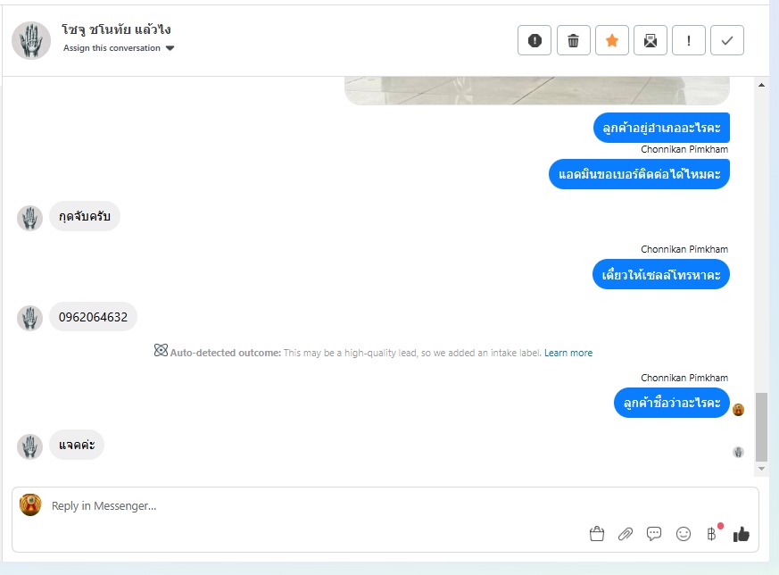Delete conversation using the trash icon
The width and height of the screenshot is (779, 575).
pyautogui.click(x=574, y=40)
